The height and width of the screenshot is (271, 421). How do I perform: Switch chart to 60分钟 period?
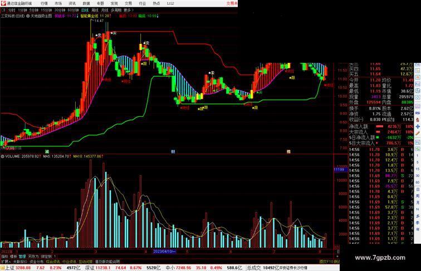click(x=73, y=10)
